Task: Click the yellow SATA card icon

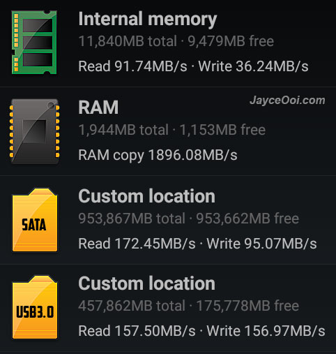Action: 35,220
